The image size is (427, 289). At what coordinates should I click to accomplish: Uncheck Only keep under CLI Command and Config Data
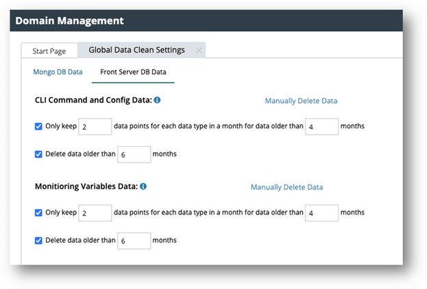pyautogui.click(x=38, y=126)
